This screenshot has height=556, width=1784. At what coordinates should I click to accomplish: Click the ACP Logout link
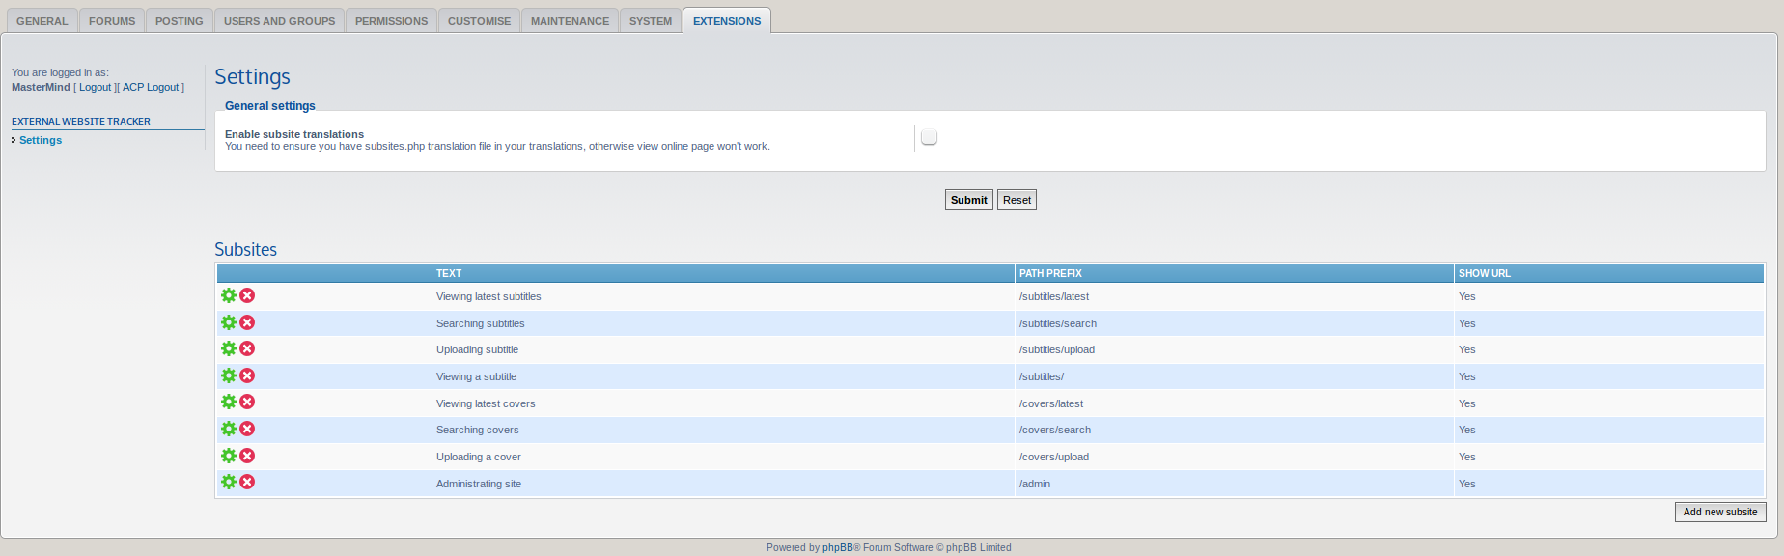pos(151,87)
